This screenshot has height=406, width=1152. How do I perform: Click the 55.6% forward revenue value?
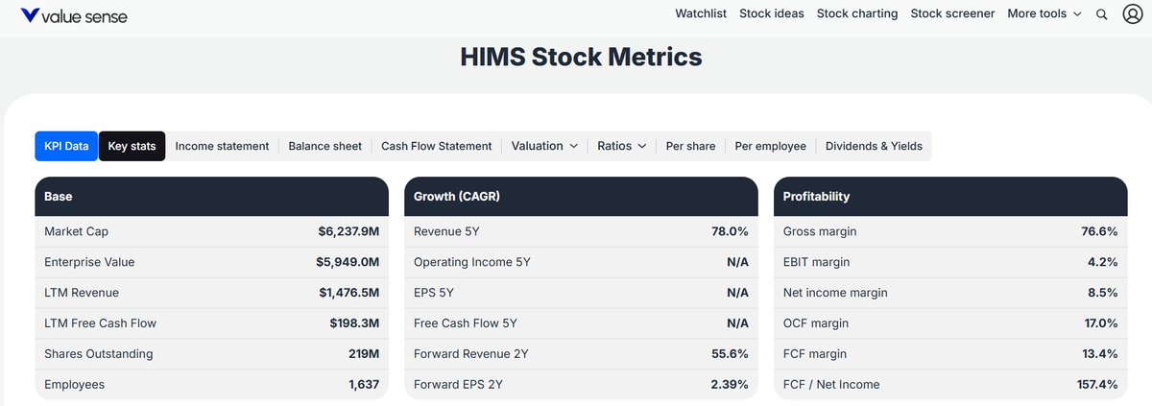729,354
